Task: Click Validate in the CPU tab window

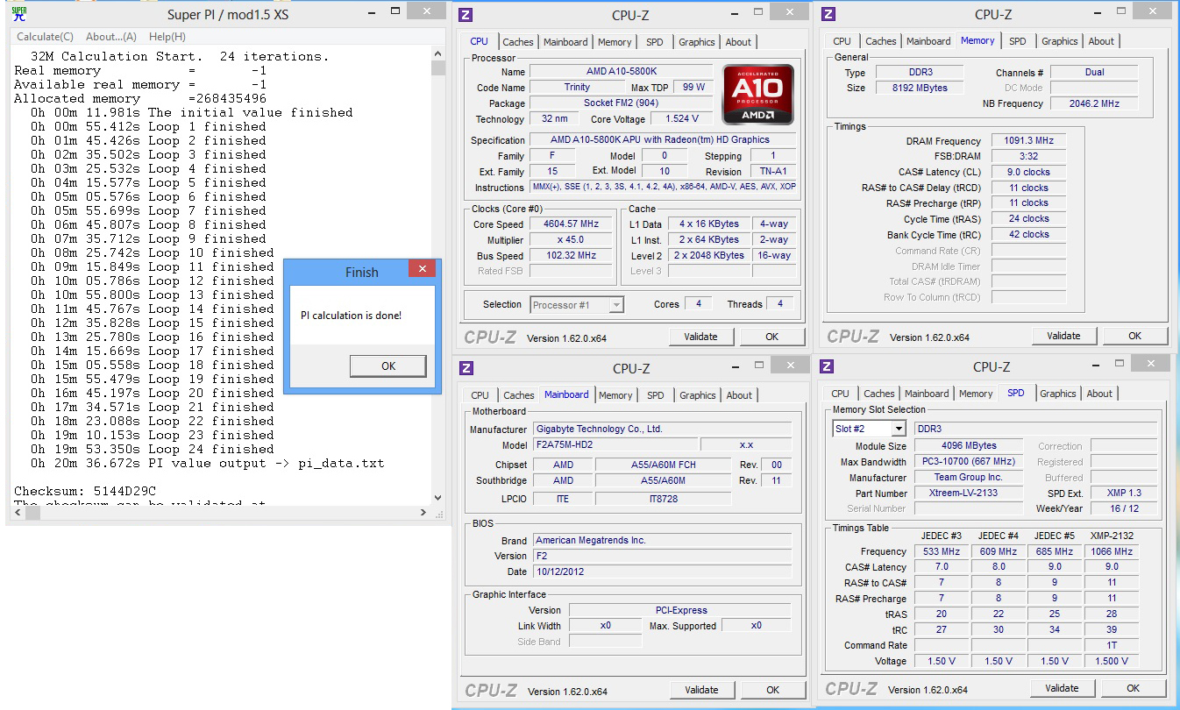Action: [x=700, y=337]
